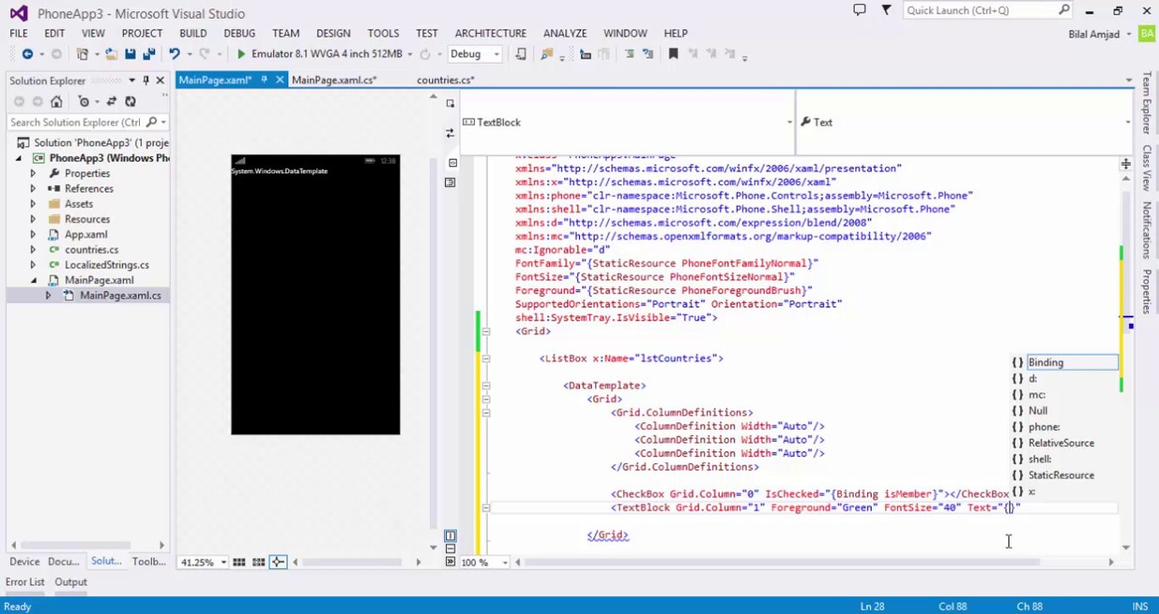Save the current file with Save icon
This screenshot has width=1159, height=614.
[130, 54]
